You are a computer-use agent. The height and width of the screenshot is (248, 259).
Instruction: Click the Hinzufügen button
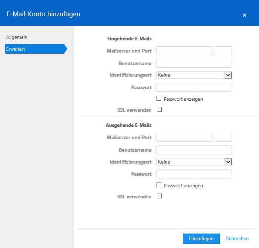(x=201, y=239)
